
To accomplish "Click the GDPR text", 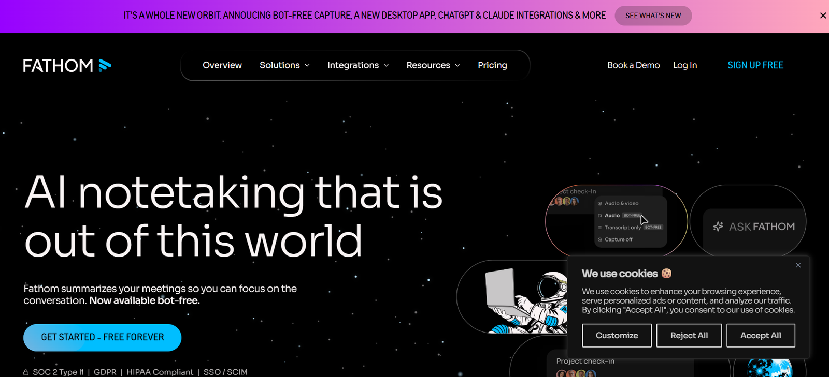I will point(105,372).
